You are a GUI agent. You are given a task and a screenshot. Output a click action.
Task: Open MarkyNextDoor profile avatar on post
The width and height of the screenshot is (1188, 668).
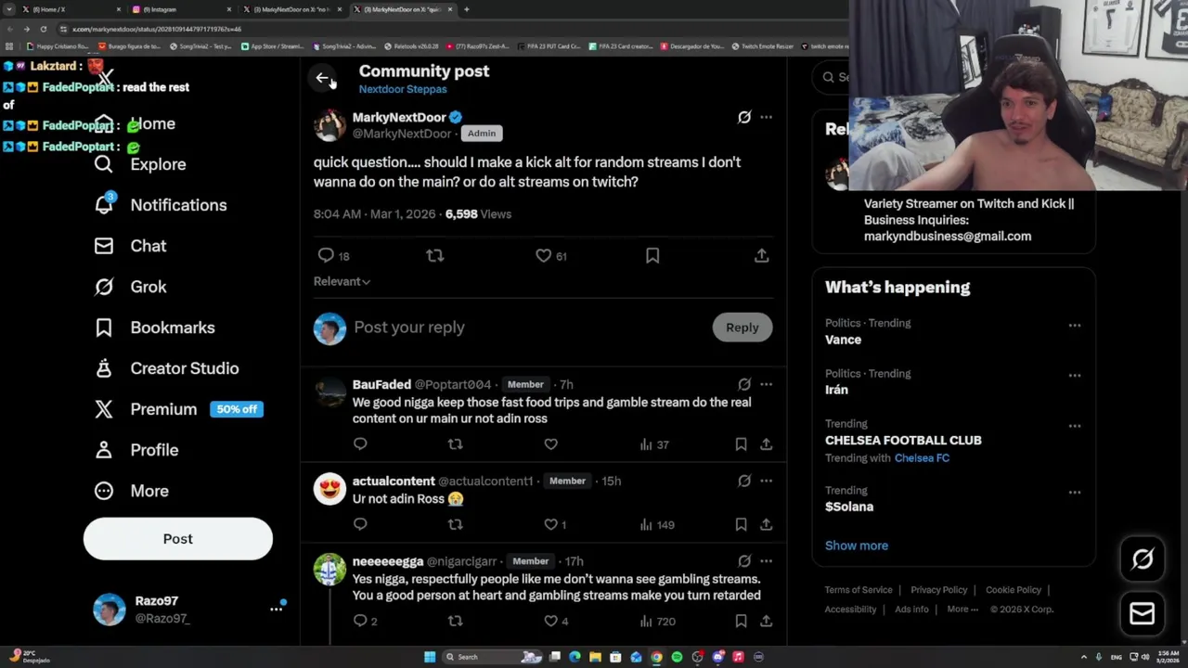329,125
